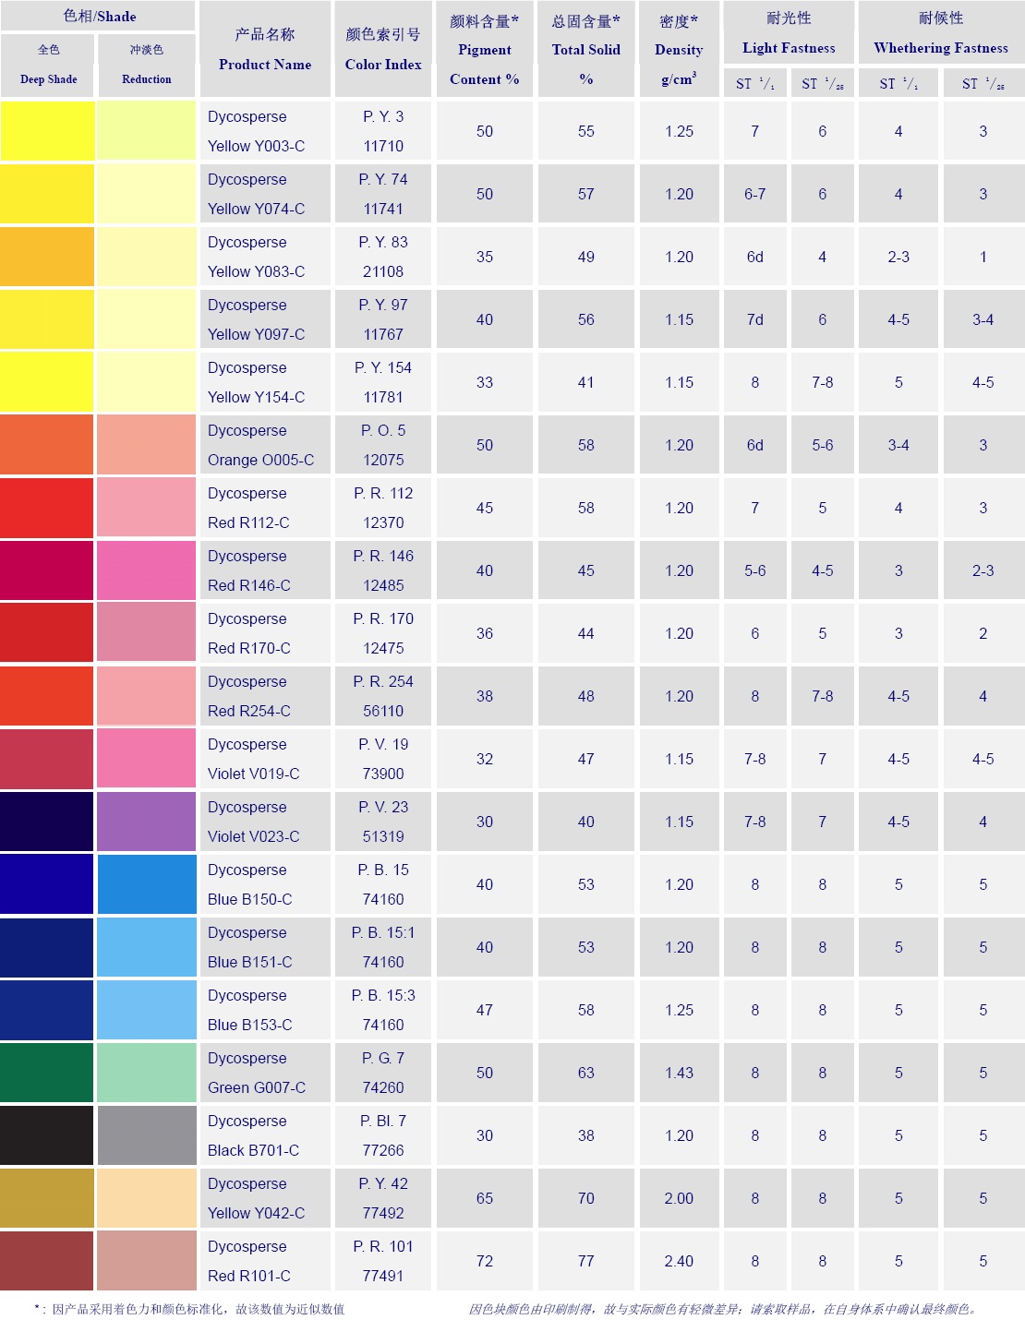Click the Deep Shade subheader
This screenshot has height=1320, width=1025.
[x=48, y=65]
